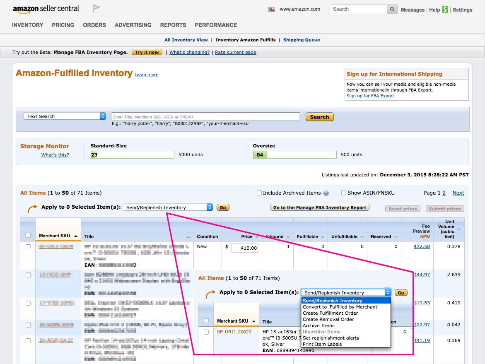
Task: Choose Print Item Labels option
Action: click(346, 344)
